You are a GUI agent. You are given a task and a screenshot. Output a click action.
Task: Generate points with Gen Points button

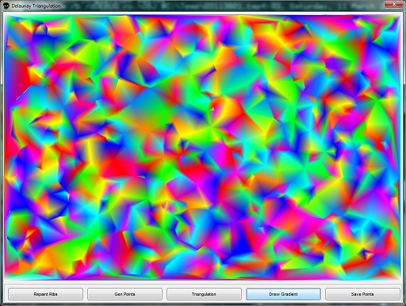[124, 294]
